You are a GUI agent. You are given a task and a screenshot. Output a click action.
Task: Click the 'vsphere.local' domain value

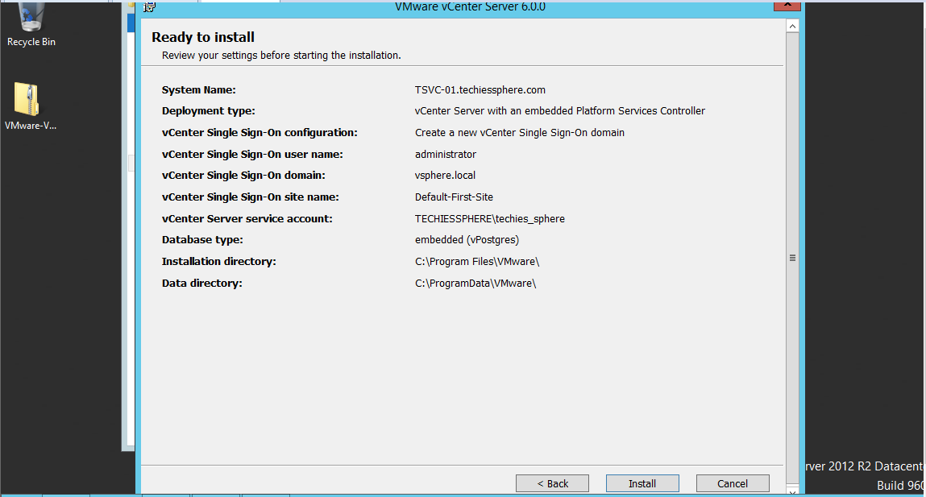click(x=446, y=176)
